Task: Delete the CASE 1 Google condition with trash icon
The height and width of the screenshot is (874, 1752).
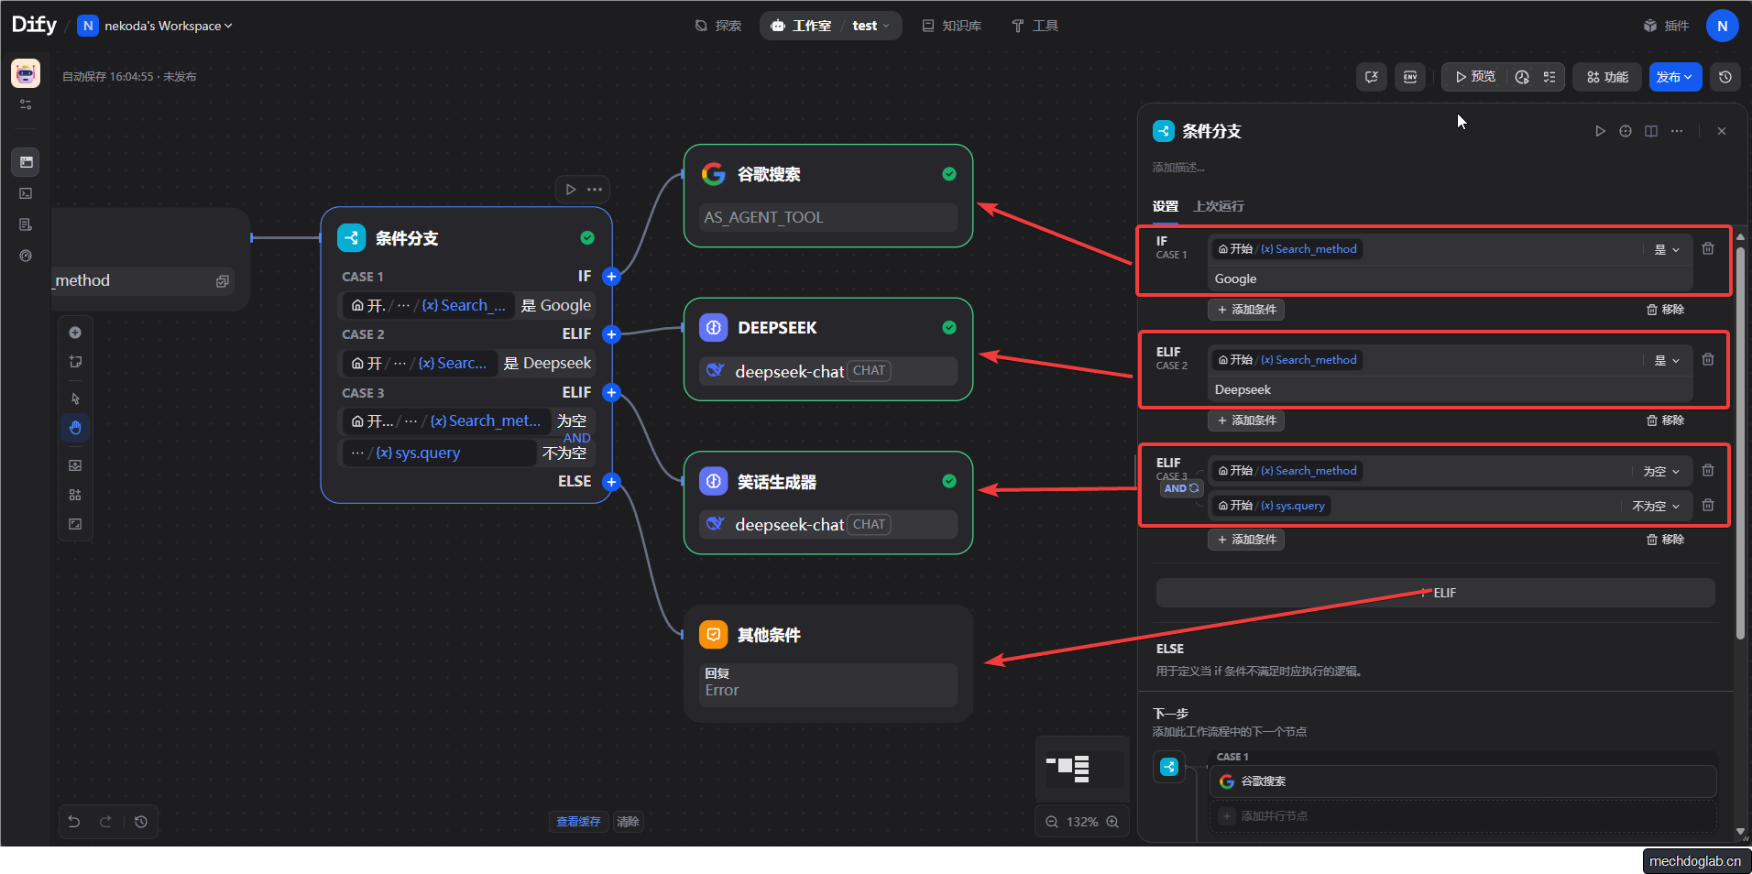Action: coord(1708,249)
